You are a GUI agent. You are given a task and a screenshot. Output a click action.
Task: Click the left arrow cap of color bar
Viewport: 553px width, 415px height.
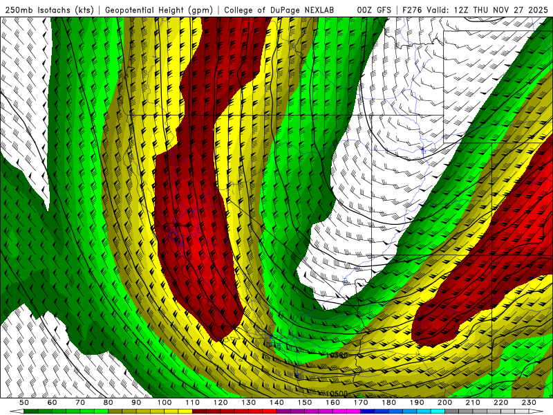[x=17, y=411]
